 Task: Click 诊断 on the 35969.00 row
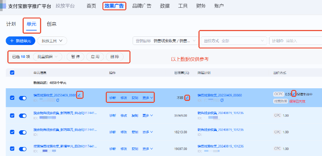point(112,116)
